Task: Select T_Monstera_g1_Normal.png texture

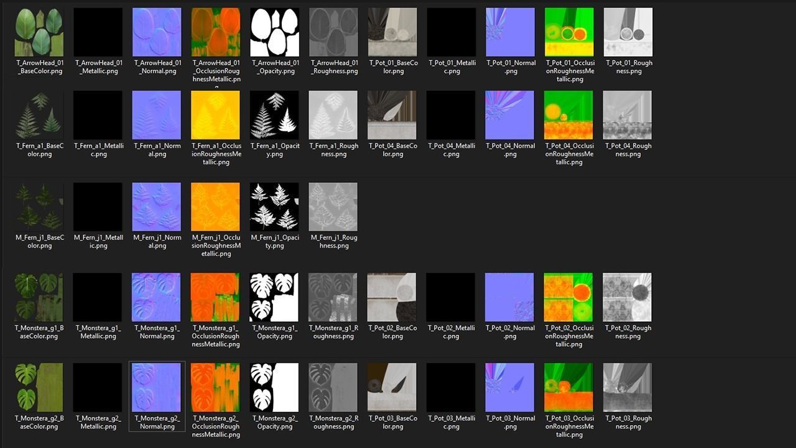Action: coord(157,297)
